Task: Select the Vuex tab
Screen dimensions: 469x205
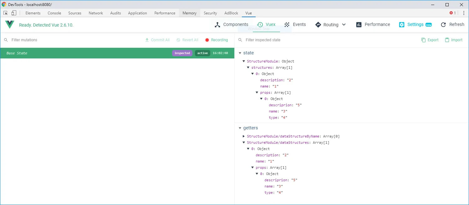Action: [266, 25]
